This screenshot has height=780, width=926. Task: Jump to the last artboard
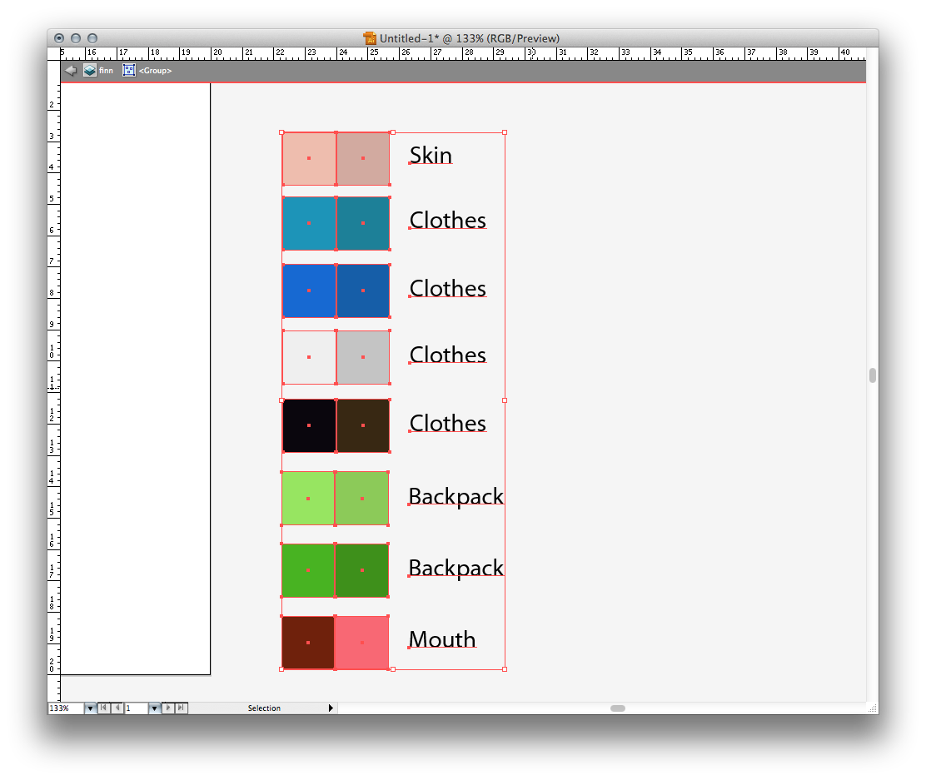point(182,708)
